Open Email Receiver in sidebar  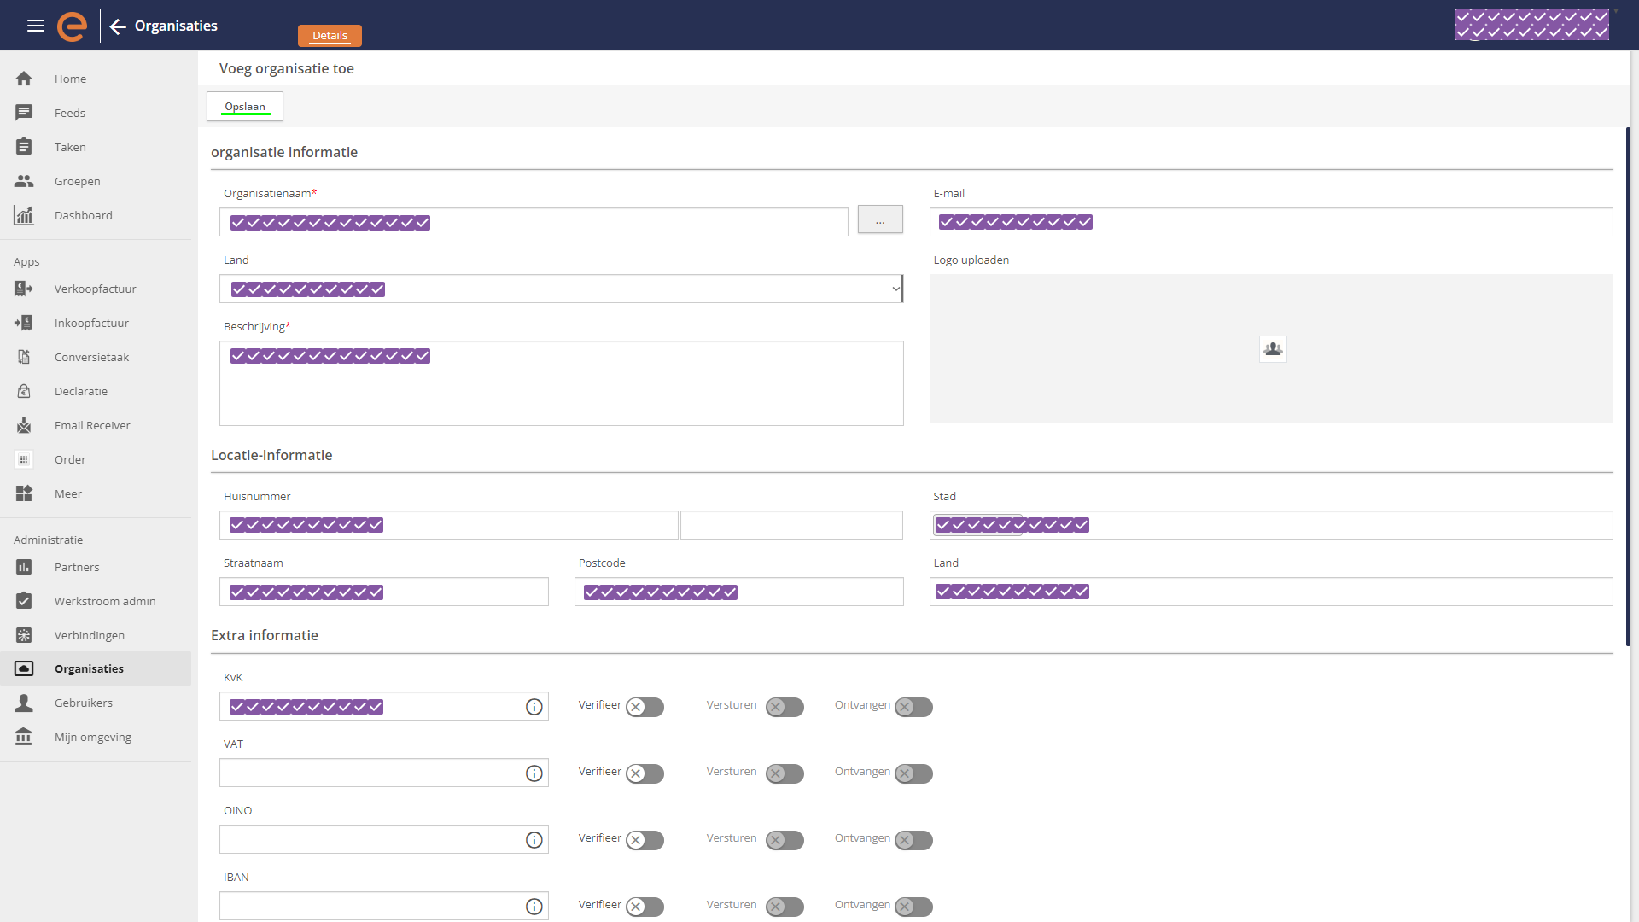coord(92,425)
